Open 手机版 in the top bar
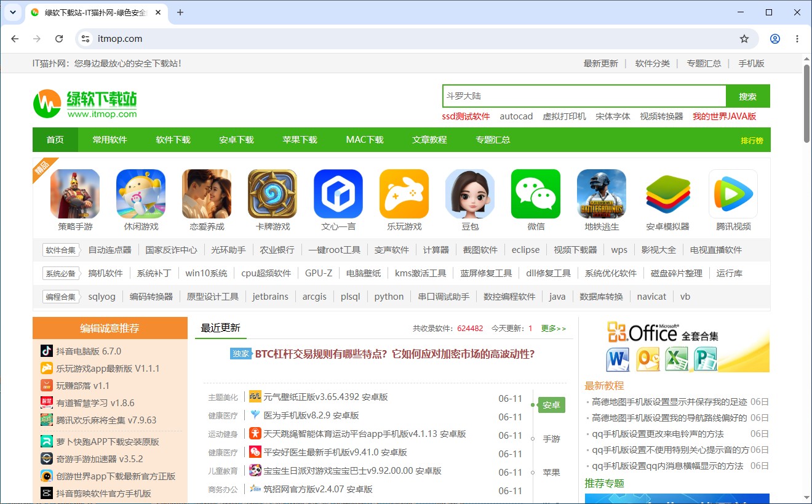 coord(751,63)
